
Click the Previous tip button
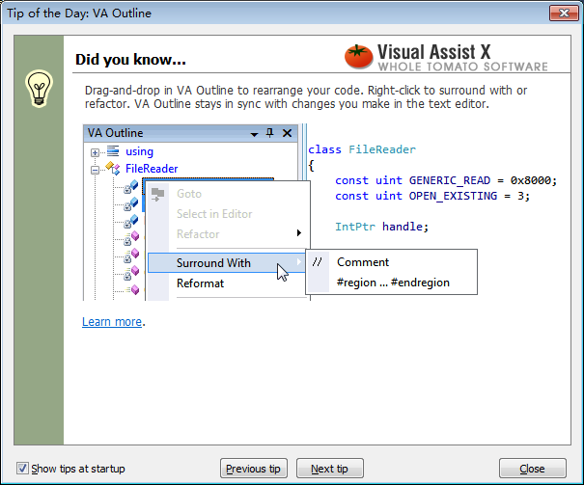click(253, 469)
